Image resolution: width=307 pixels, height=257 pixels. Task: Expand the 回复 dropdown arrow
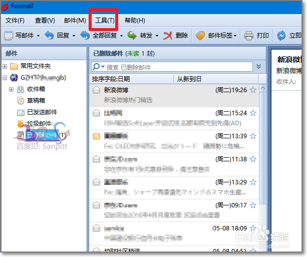pyautogui.click(x=74, y=36)
